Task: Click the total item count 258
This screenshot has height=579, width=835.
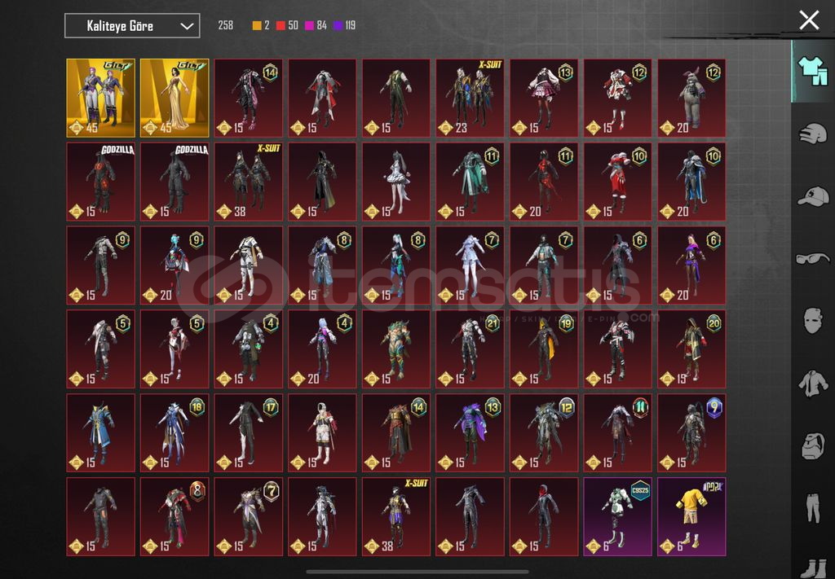Action: coord(226,25)
